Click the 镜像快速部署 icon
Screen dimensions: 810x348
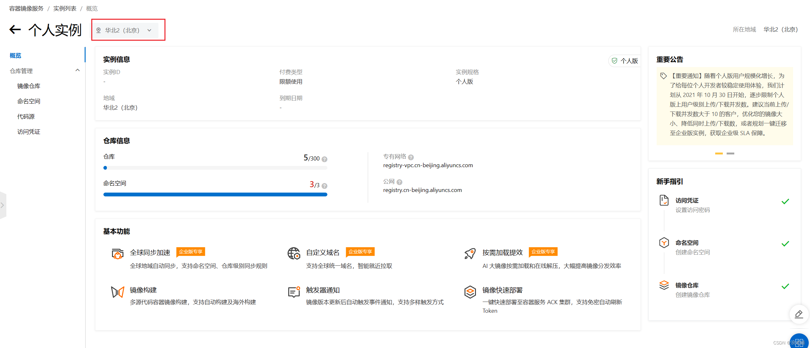tap(470, 291)
